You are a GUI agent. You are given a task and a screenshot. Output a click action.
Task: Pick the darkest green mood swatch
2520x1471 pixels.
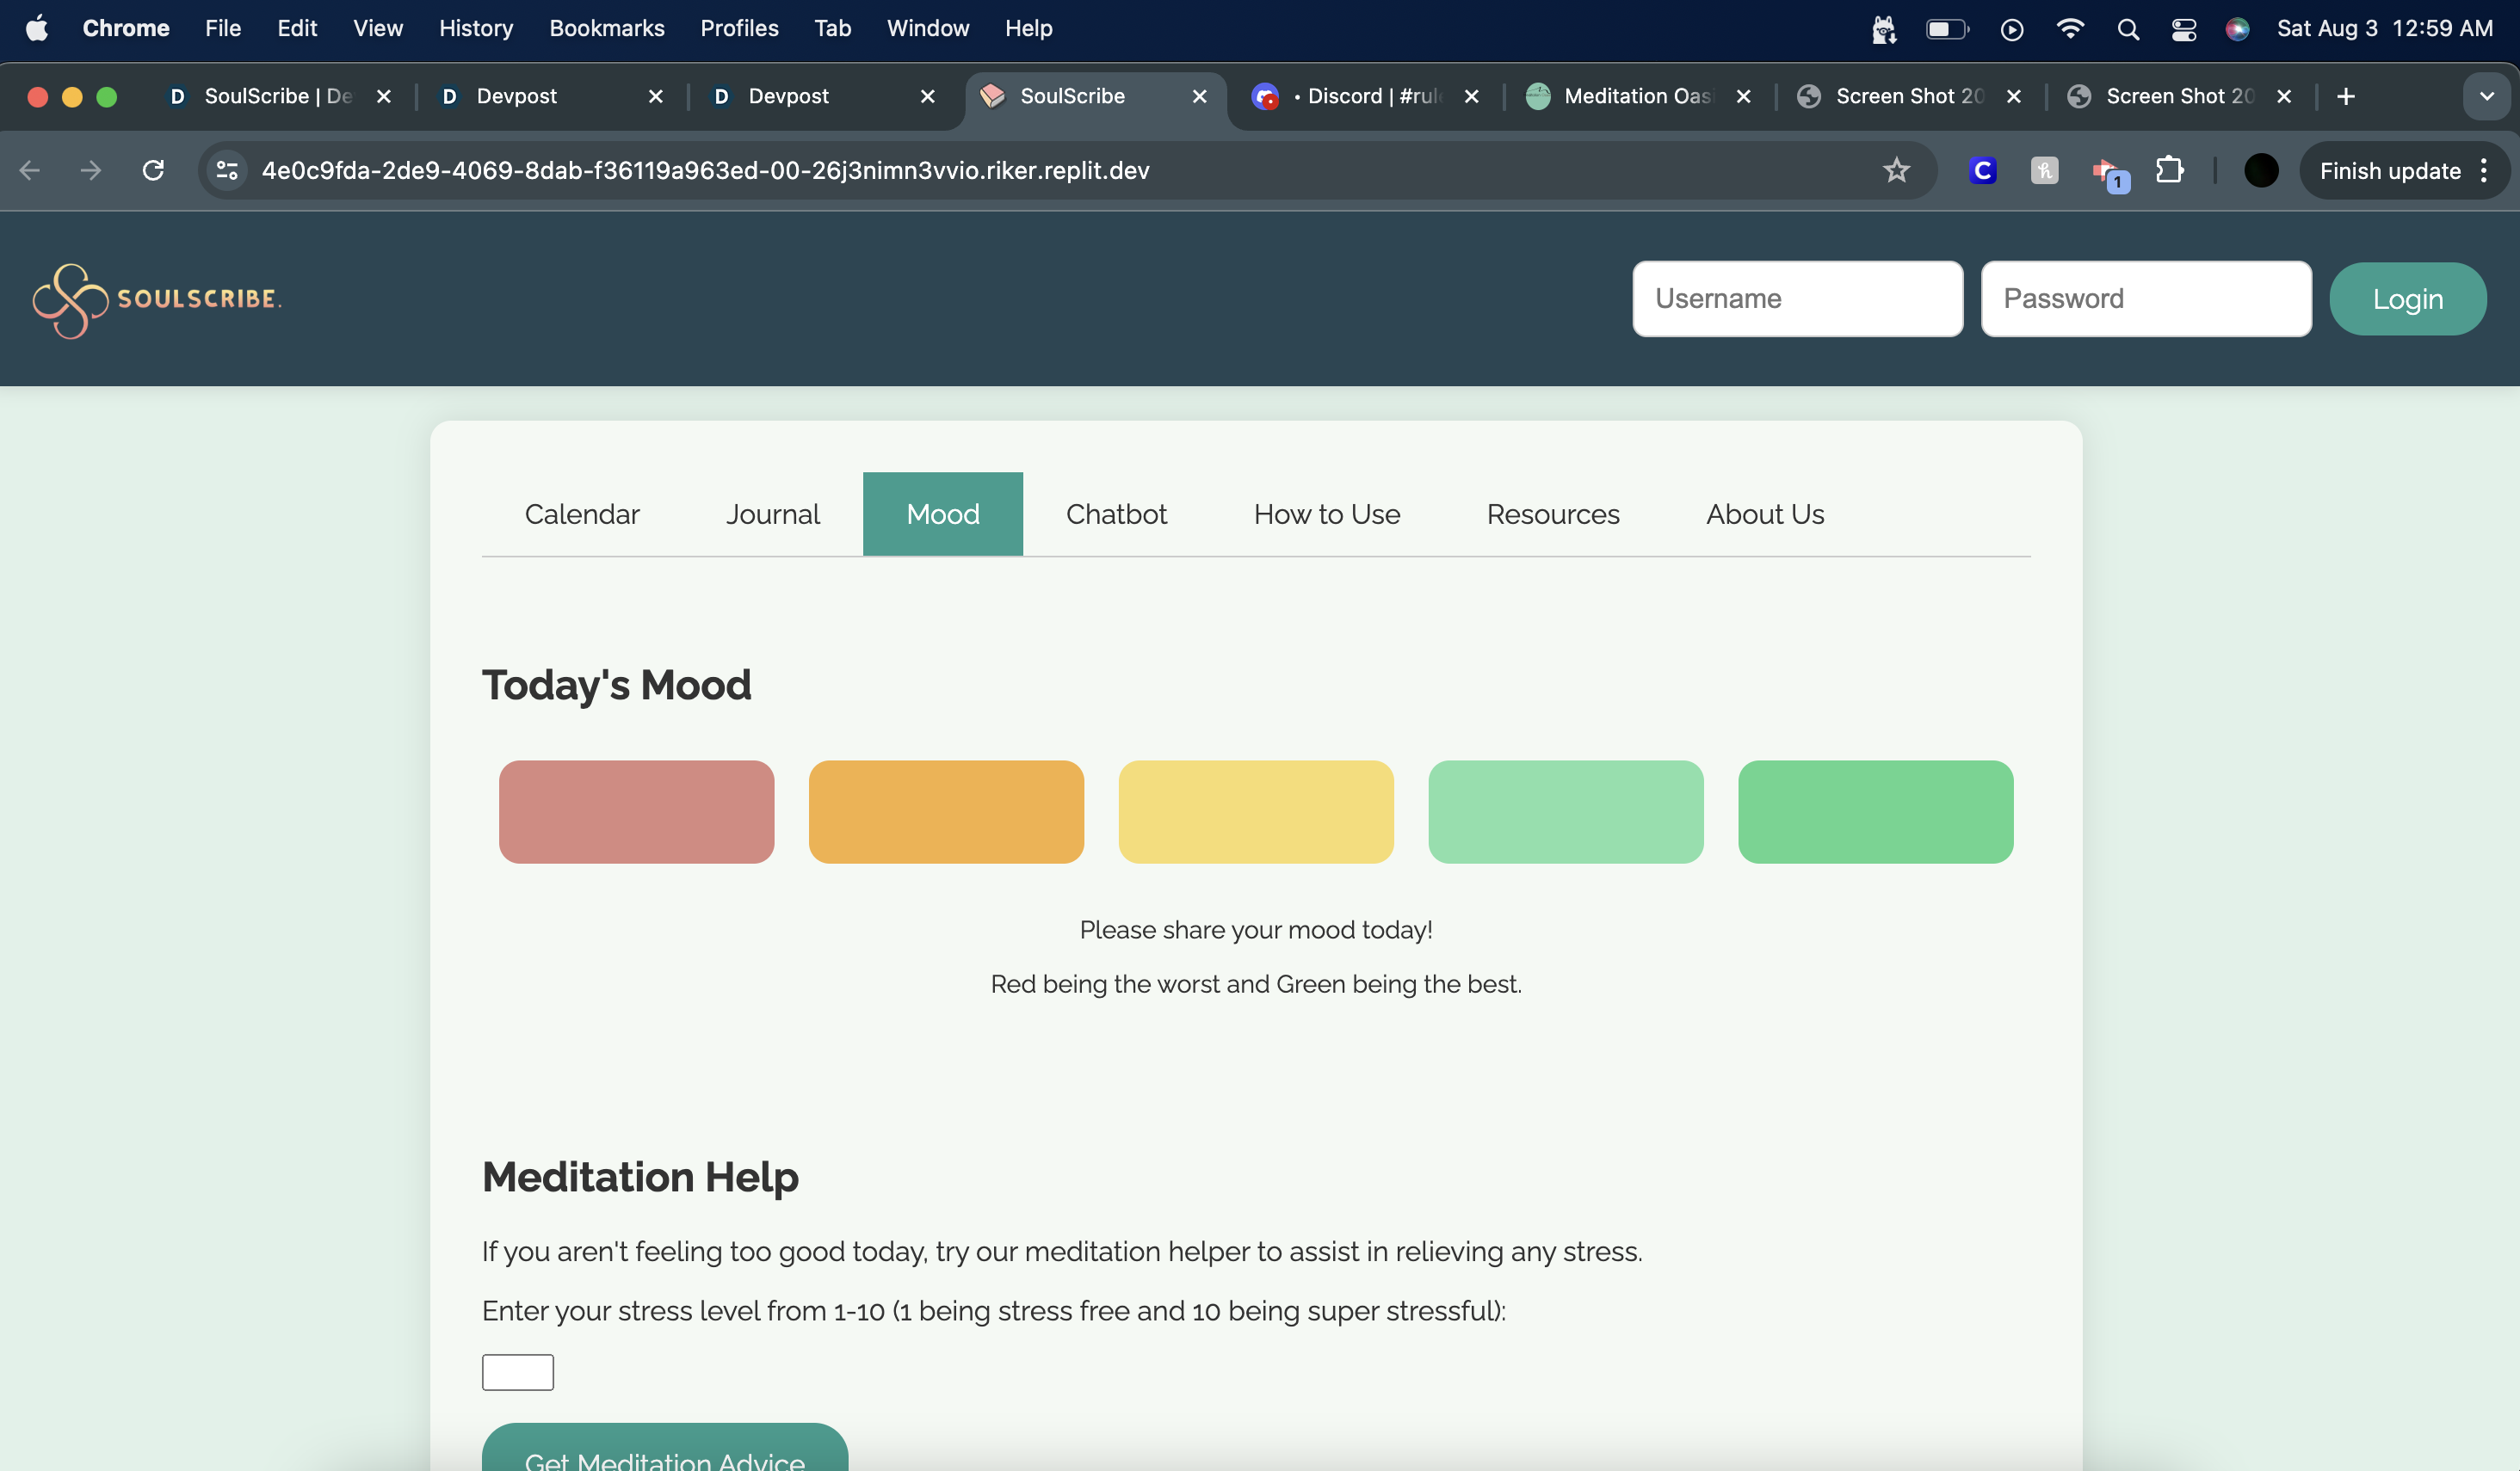coord(1875,811)
